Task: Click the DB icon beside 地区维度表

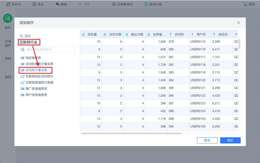Action: point(22,58)
